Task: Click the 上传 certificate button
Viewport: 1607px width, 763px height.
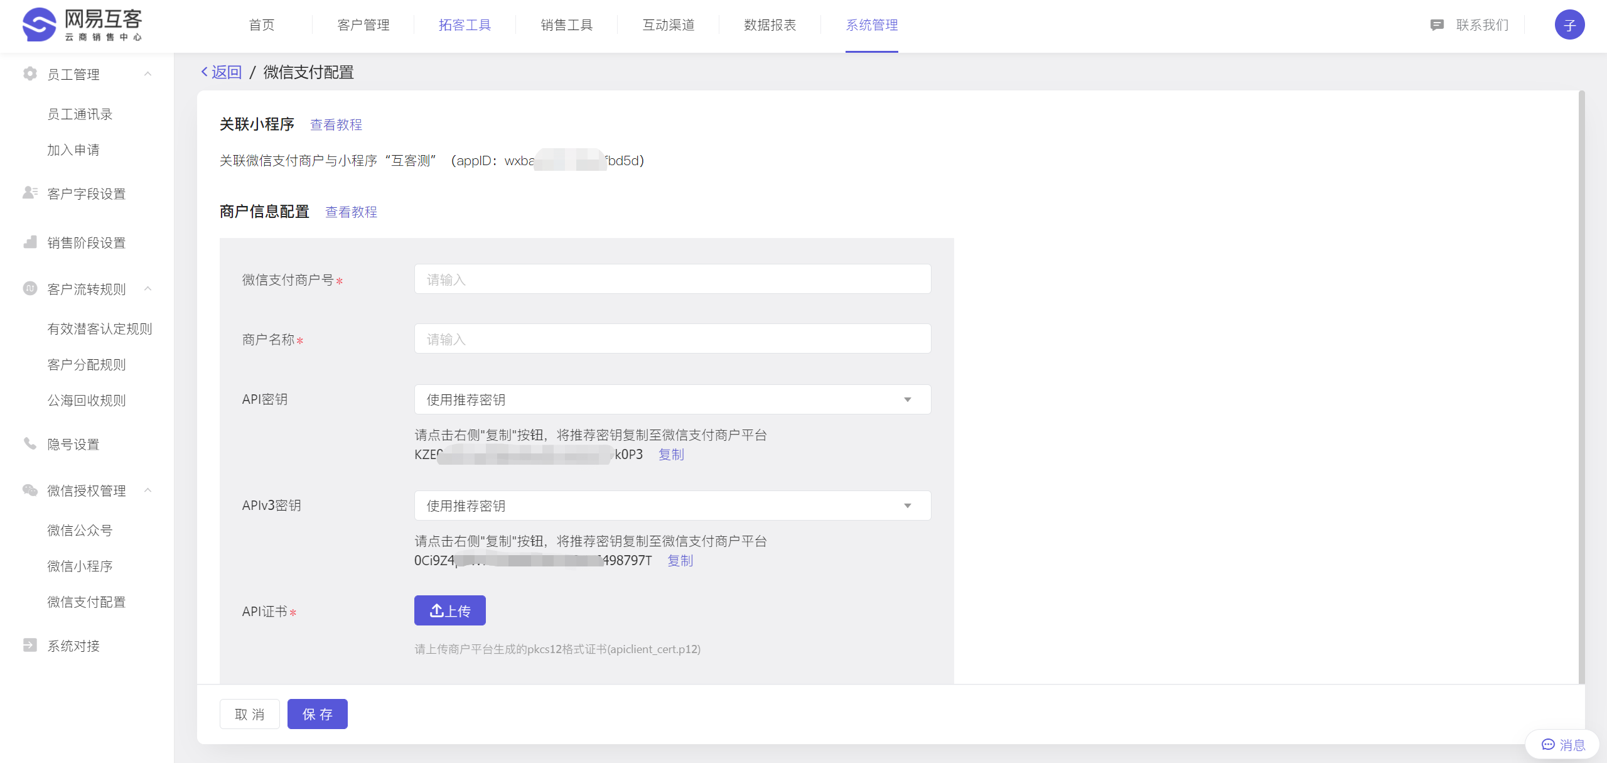Action: coord(449,610)
